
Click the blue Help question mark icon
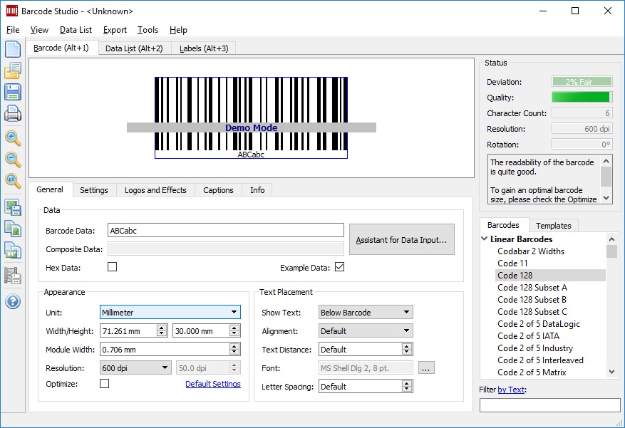pyautogui.click(x=13, y=301)
